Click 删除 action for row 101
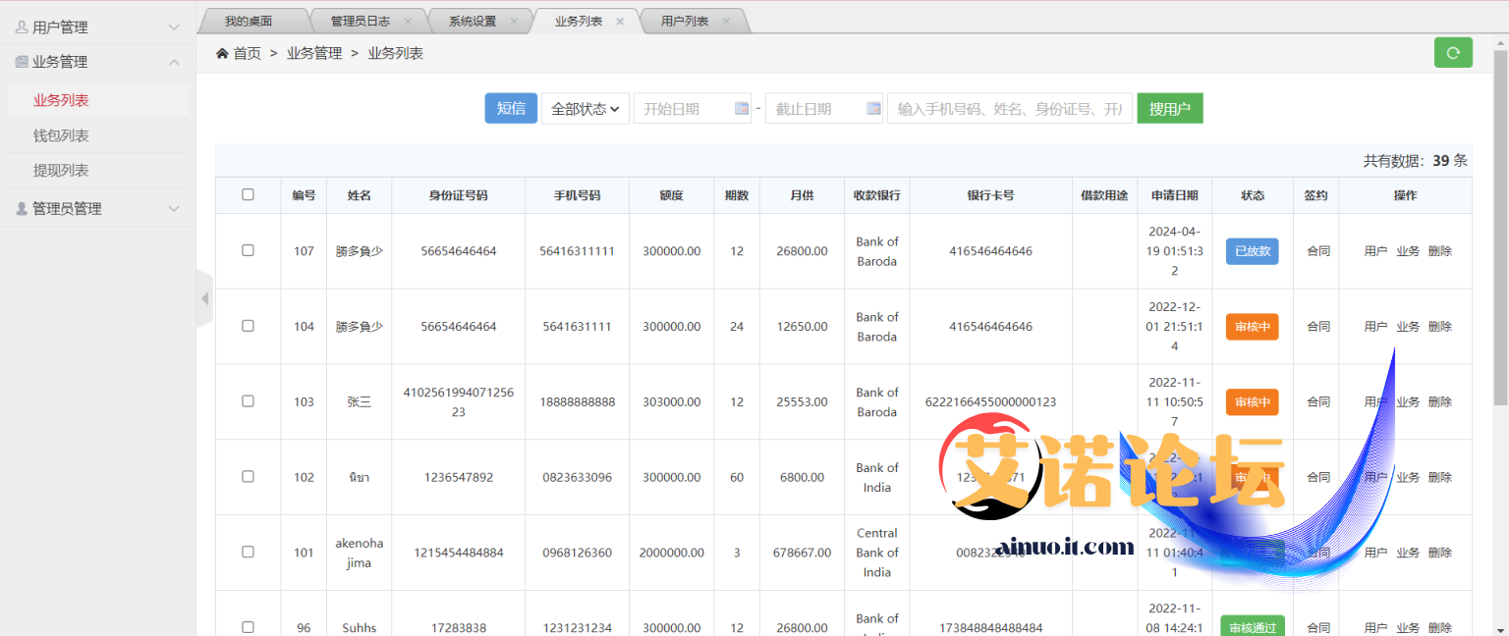 pyautogui.click(x=1440, y=553)
